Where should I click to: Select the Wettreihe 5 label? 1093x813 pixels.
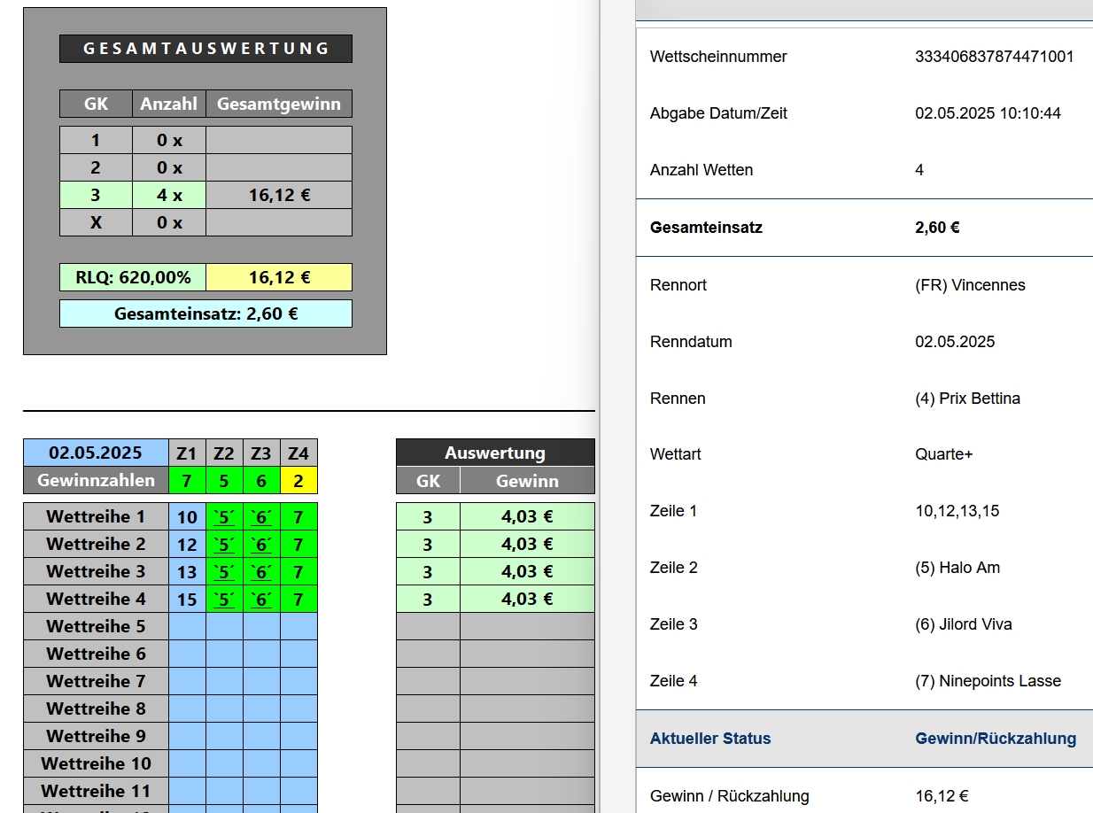click(x=96, y=626)
